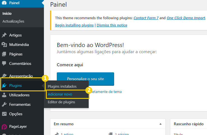Viewport: 207px width, 135px height.
Task: Click the Rascunho rápido panel heading
Action: (x=189, y=124)
